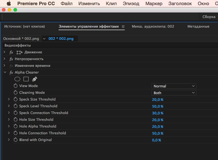Click Hole Size Threshold value 20,0 %
Viewport: 218px width, 160px height.
pos(158,120)
